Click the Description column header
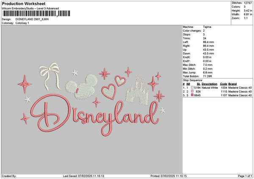254x179 pixels. tap(210, 84)
